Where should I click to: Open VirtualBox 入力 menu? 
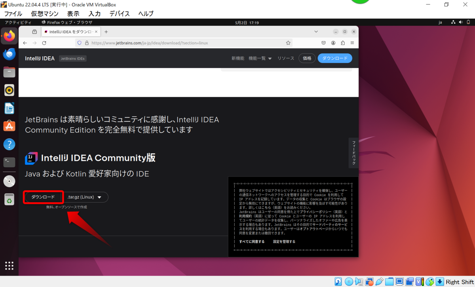click(95, 13)
